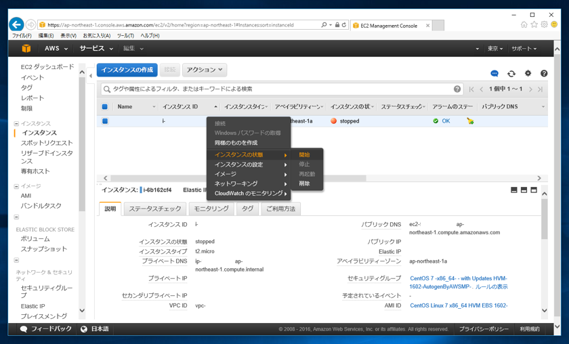
Task: Open EC2 ダッシュボード in the sidebar
Action: [47, 67]
